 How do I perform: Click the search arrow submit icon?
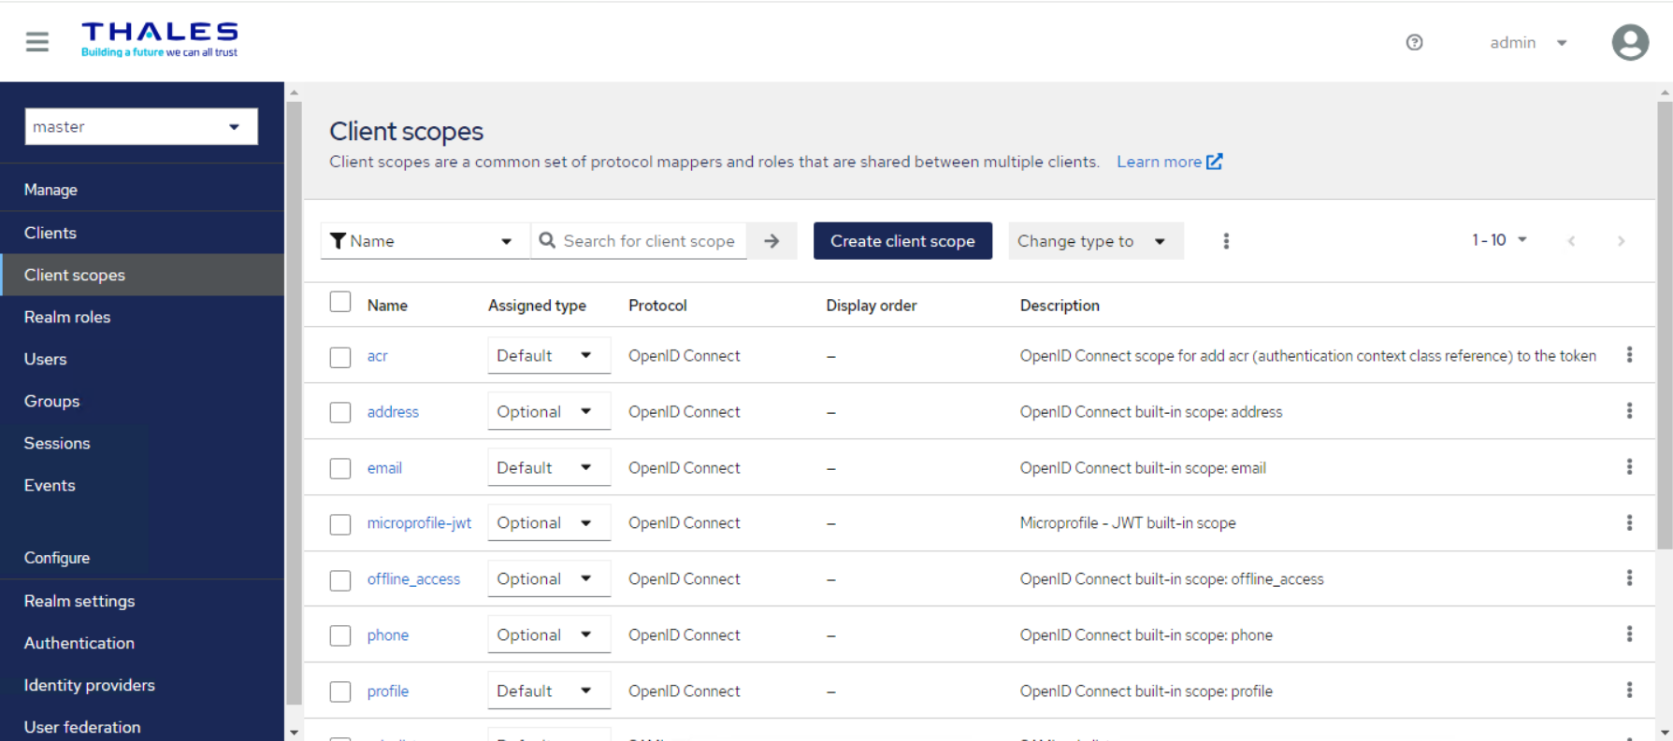pos(772,241)
